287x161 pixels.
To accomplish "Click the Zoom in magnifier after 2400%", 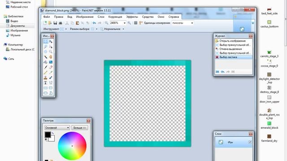I will point(129,23).
